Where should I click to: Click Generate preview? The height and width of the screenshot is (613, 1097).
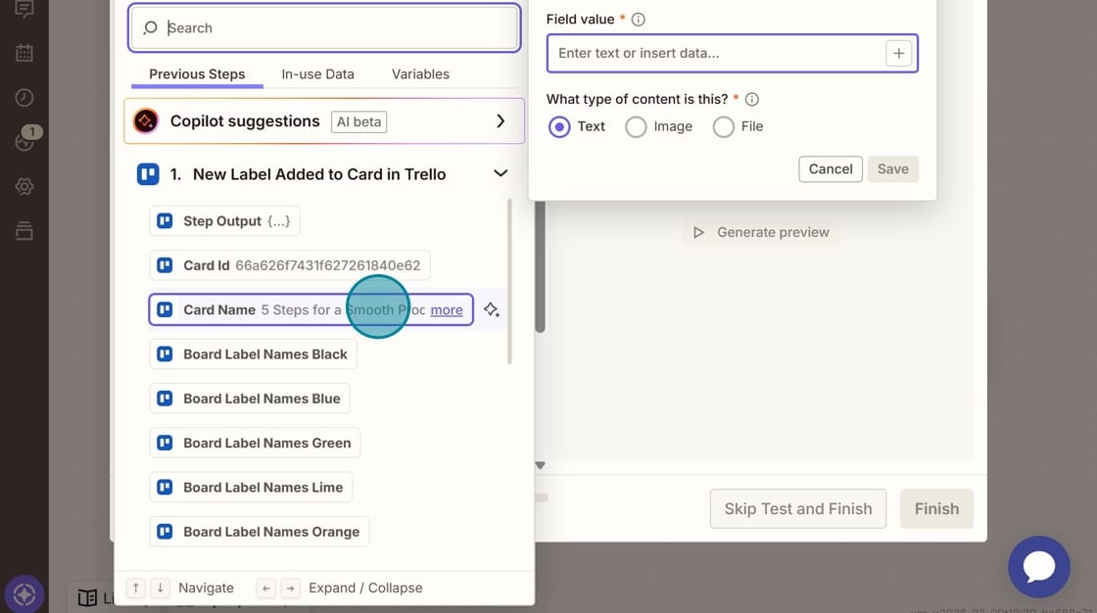pos(761,232)
